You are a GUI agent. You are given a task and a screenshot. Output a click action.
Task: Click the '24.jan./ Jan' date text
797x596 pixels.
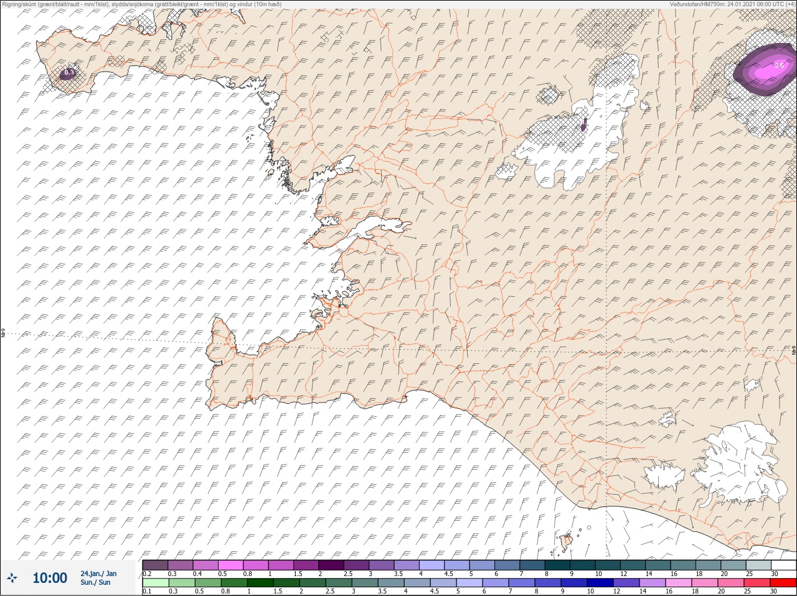click(98, 573)
